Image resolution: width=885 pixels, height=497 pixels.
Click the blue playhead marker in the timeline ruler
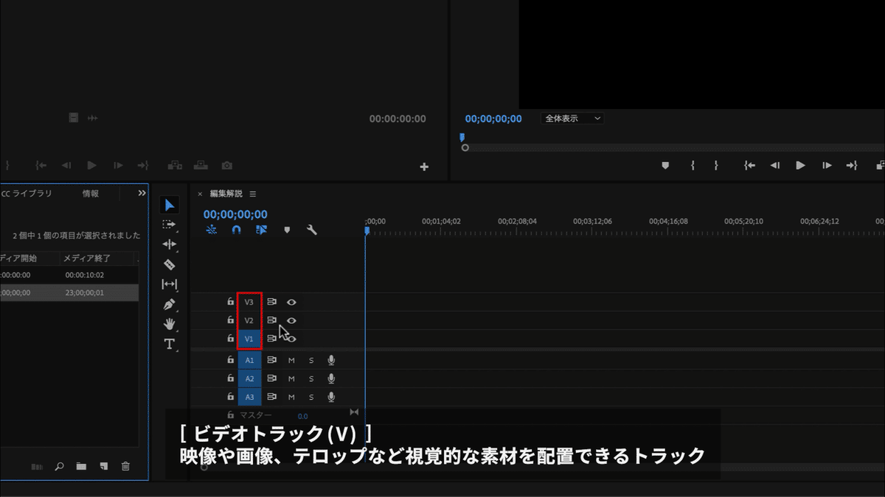[x=366, y=230]
